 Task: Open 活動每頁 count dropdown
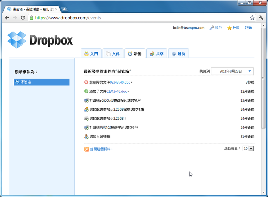[248, 149]
